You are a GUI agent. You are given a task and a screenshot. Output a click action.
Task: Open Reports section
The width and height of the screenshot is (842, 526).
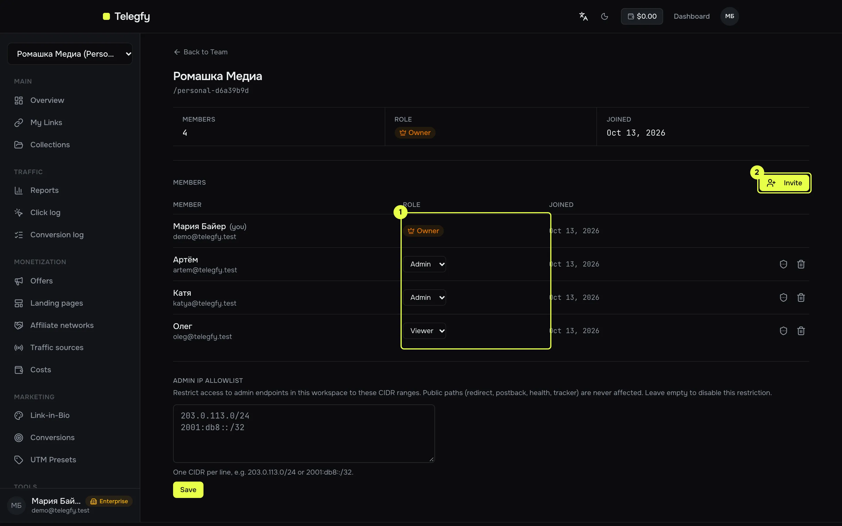pyautogui.click(x=44, y=190)
